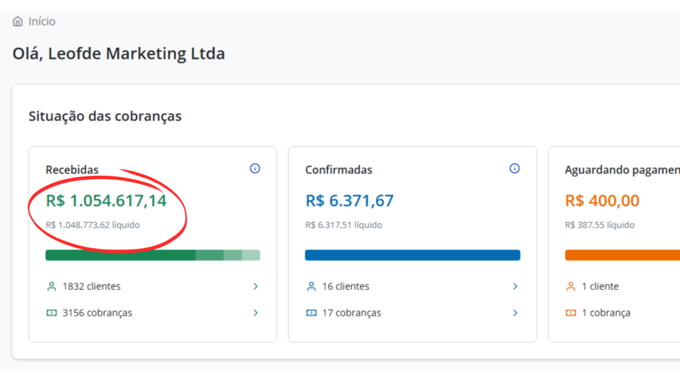Select the R$ 6.371,67 confirmed amount

pos(349,200)
